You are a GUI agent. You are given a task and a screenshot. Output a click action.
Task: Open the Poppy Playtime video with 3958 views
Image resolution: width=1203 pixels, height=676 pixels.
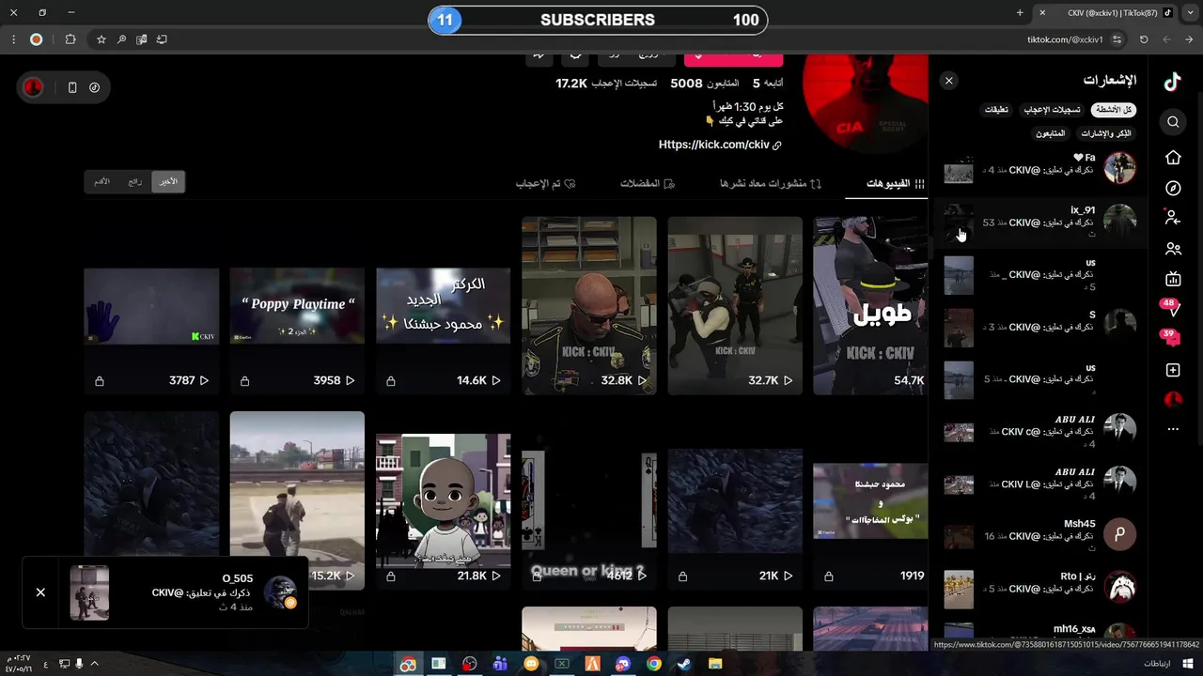297,306
